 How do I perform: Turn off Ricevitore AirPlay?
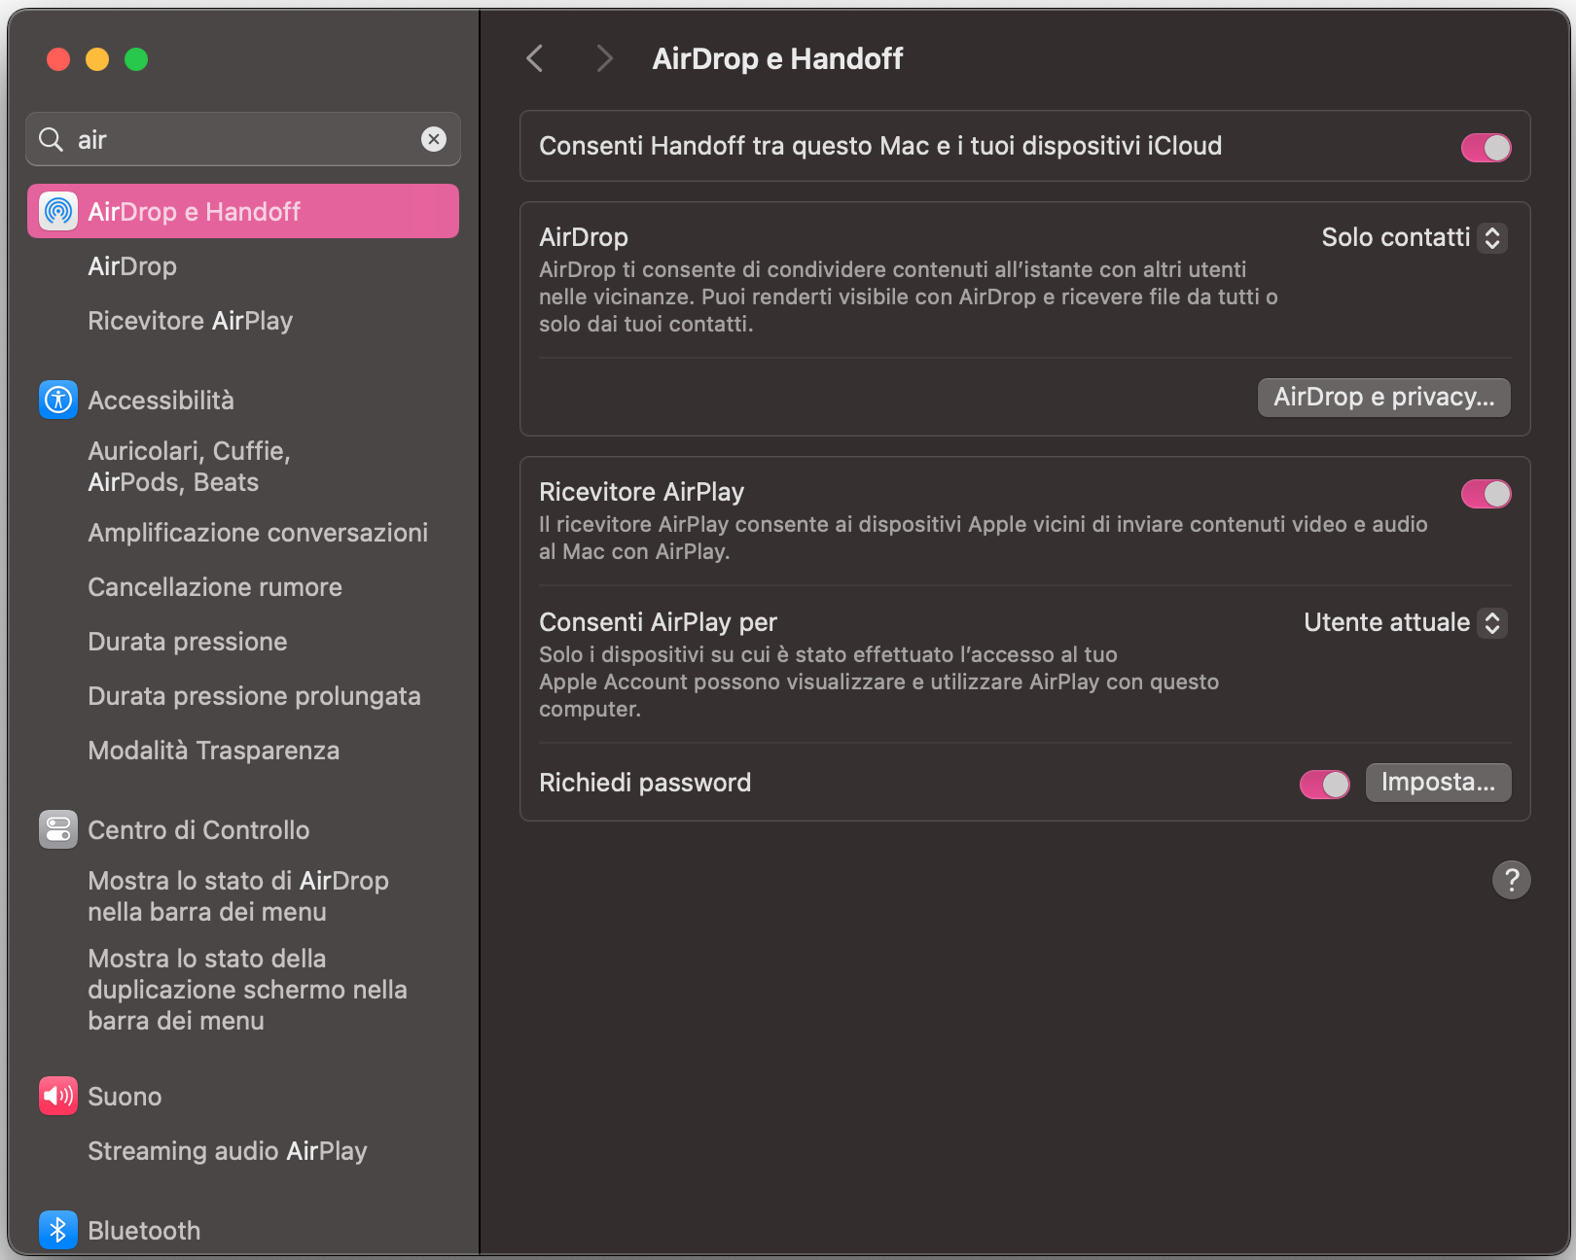click(x=1486, y=494)
